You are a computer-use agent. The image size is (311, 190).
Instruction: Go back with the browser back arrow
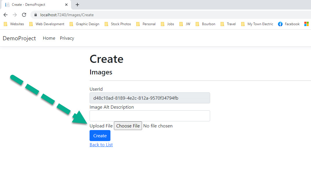(6, 15)
